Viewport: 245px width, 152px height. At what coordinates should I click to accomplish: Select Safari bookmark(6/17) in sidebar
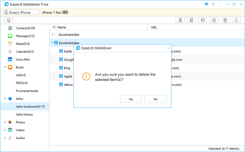point(25,107)
